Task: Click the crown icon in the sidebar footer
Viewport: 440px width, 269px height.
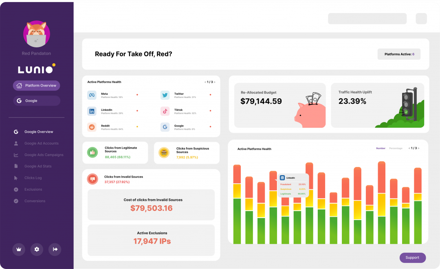Action: [x=19, y=249]
